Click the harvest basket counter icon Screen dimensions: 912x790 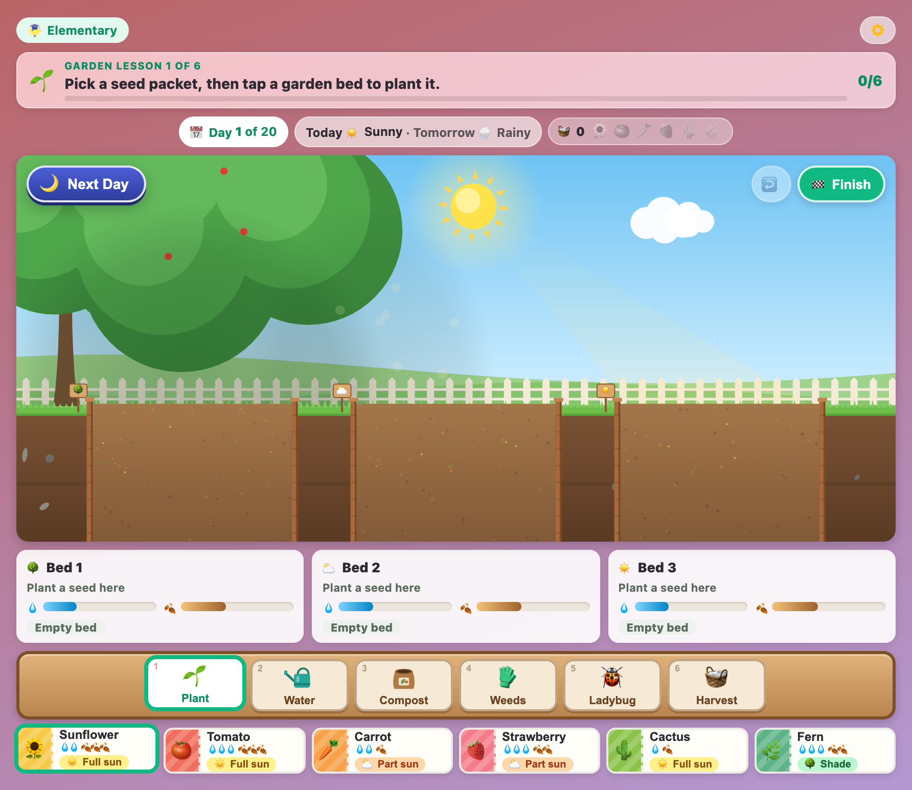click(564, 132)
